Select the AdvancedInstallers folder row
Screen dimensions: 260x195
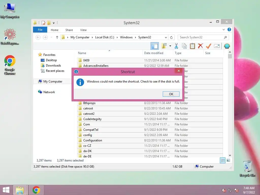tap(150, 66)
